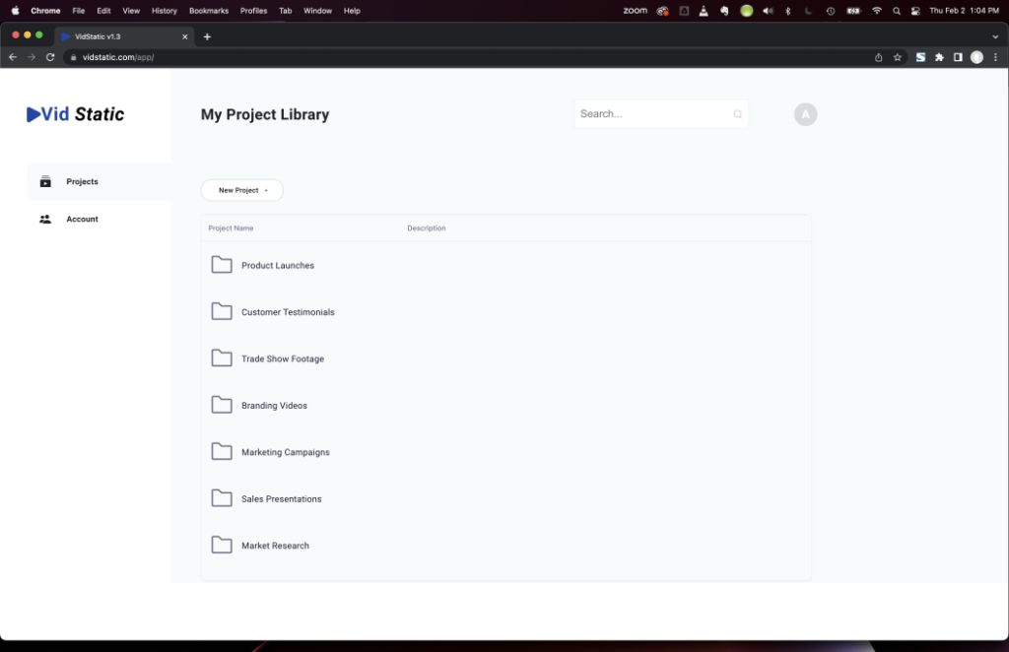Open Chrome's three-dot menu
Viewport: 1009px width, 652px height.
(x=995, y=57)
